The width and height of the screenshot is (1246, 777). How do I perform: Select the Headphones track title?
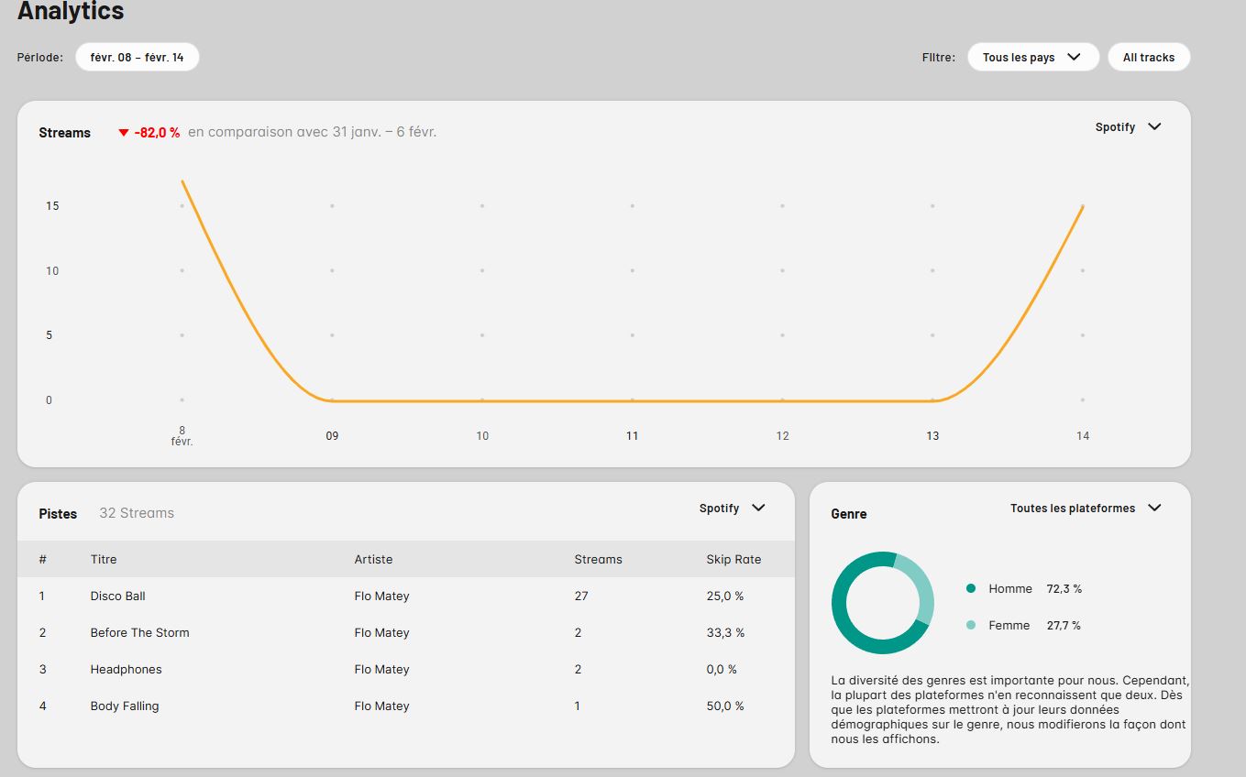[x=126, y=670]
